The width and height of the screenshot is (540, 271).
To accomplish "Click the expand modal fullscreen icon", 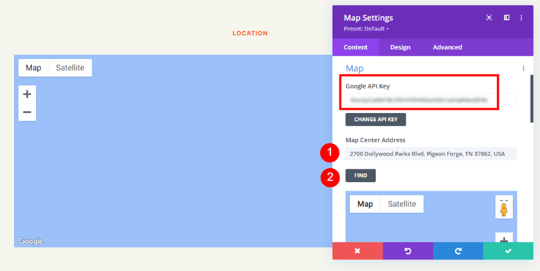I will click(x=489, y=18).
